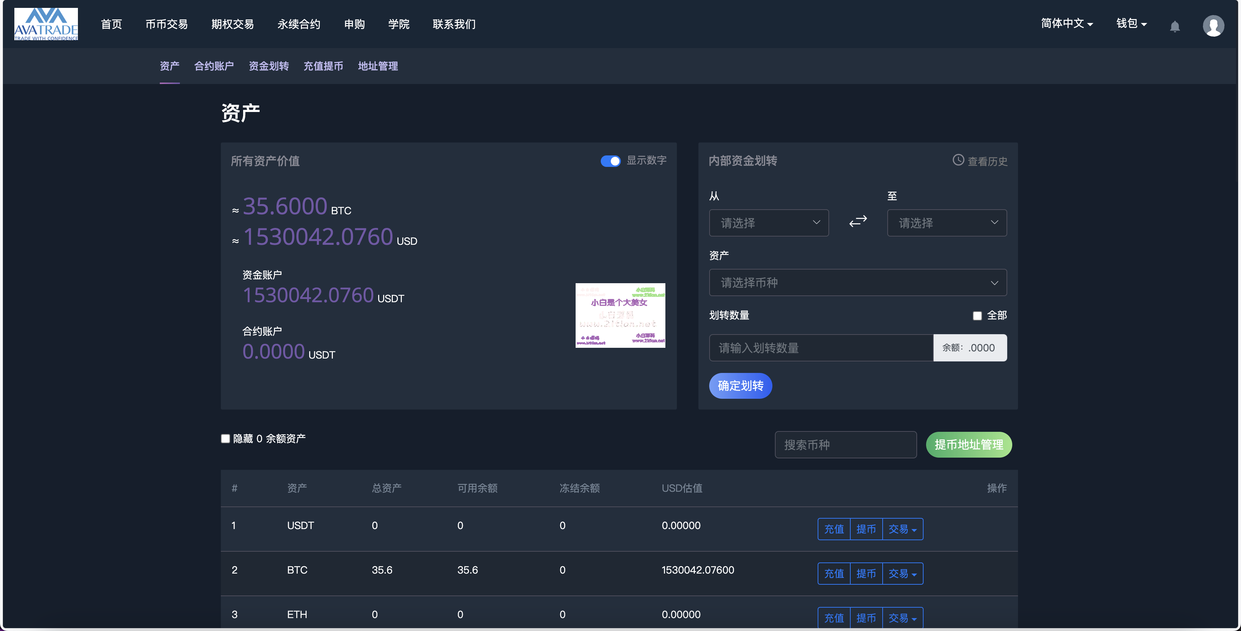Enable 隐藏 0 余额资产 checkbox
Viewport: 1241px width, 631px height.
tap(225, 438)
